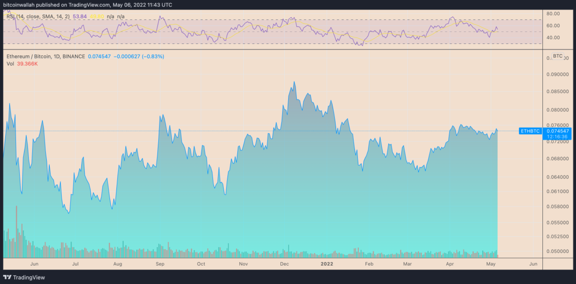Click the BINANCE exchange label in title
576x284 pixels.
tap(74, 57)
